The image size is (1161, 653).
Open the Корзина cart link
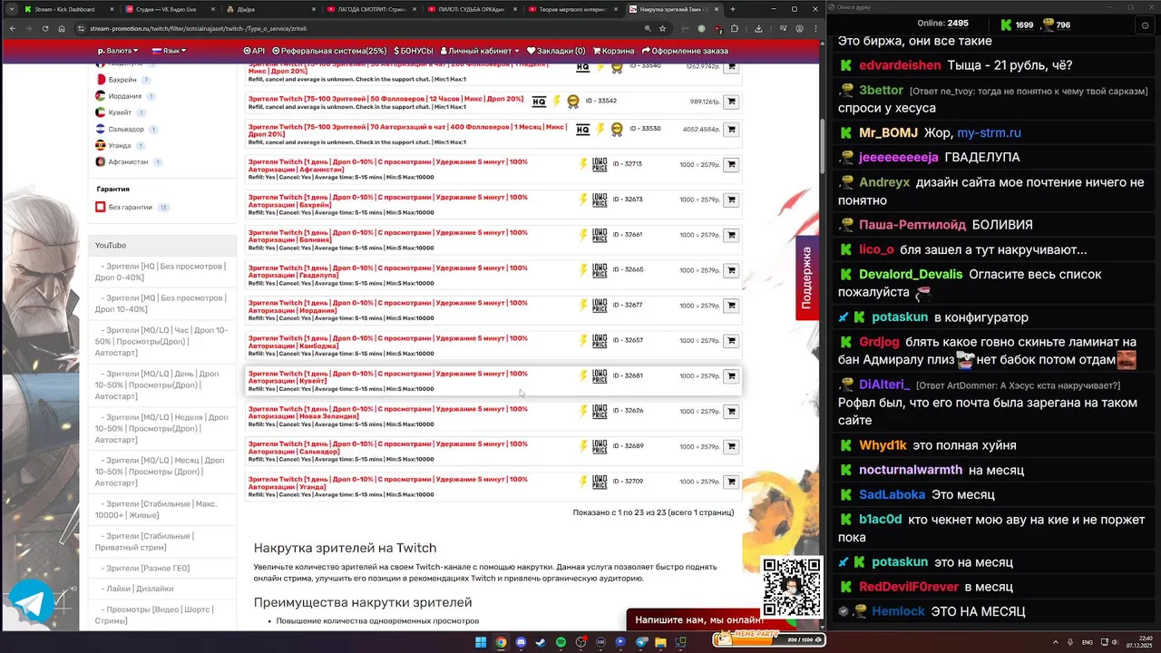tap(614, 51)
